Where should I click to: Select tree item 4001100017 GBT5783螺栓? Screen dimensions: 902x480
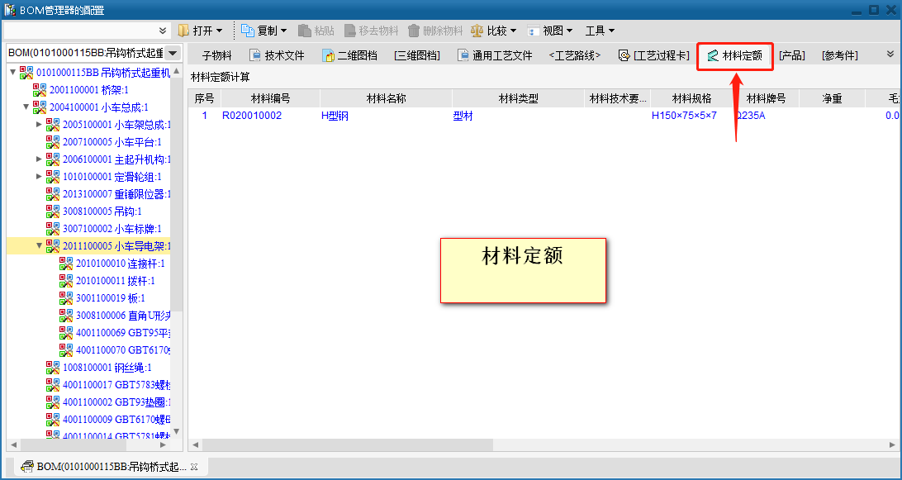pos(116,384)
